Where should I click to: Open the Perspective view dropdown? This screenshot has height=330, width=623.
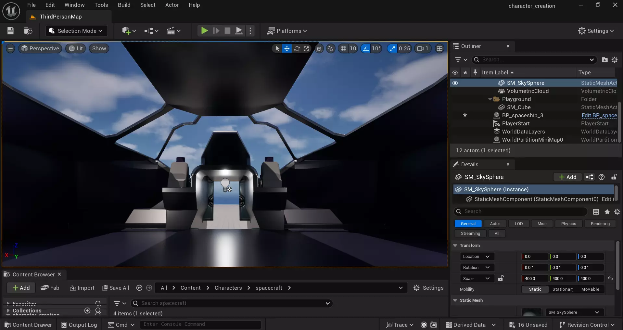tap(40, 48)
